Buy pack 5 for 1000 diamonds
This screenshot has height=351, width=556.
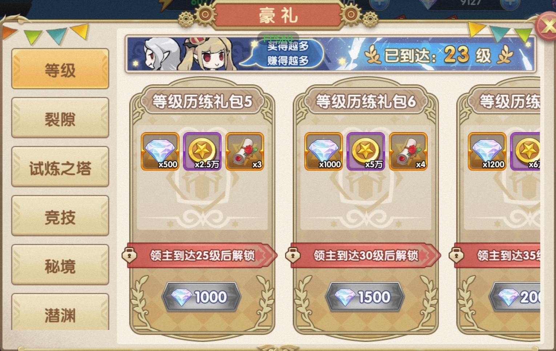tap(202, 297)
